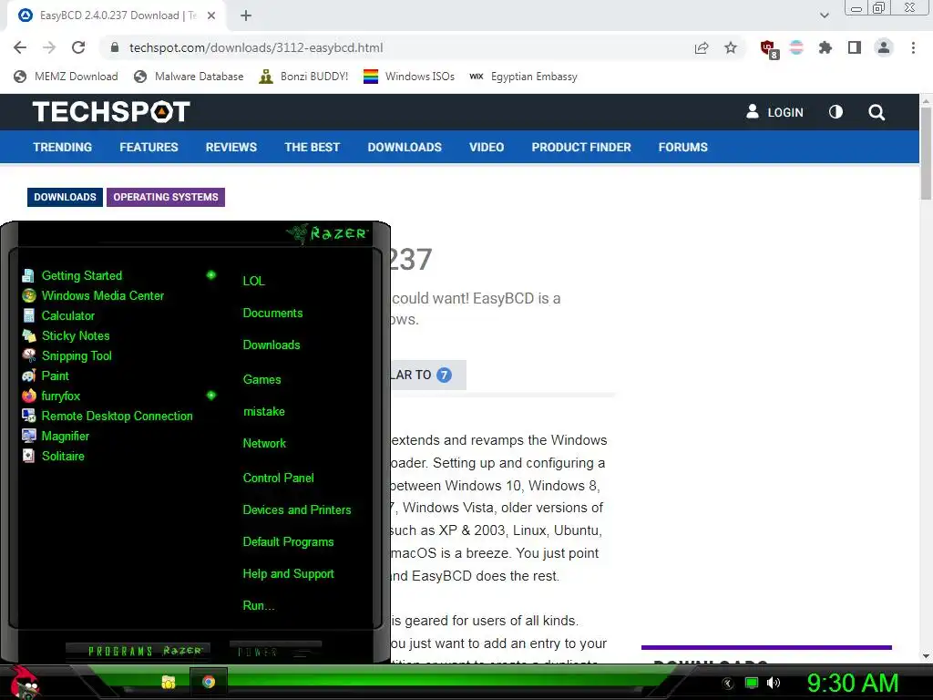The height and width of the screenshot is (700, 933).
Task: Open the PRODUCT FINDER nav item
Action: [580, 147]
